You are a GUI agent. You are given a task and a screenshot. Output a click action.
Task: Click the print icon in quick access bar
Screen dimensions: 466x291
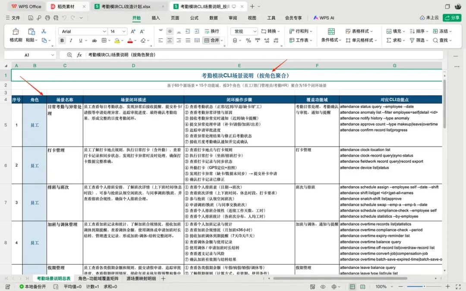point(47,18)
